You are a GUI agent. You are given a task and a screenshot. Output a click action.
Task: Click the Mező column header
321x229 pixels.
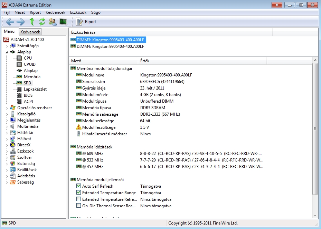tap(104, 61)
